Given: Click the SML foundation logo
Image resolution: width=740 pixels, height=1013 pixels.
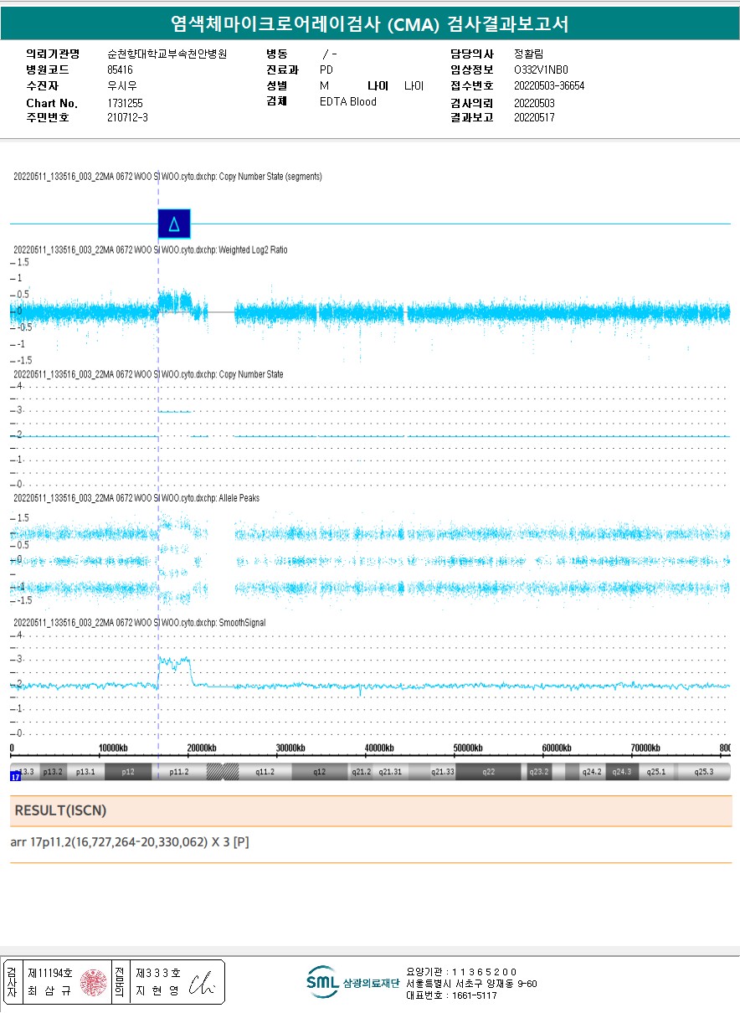Looking at the screenshot, I should tap(321, 982).
